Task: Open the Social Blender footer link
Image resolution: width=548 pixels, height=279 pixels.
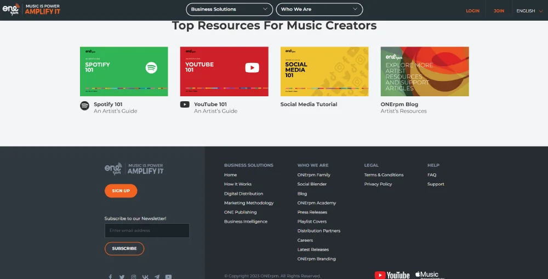Action: pos(312,184)
